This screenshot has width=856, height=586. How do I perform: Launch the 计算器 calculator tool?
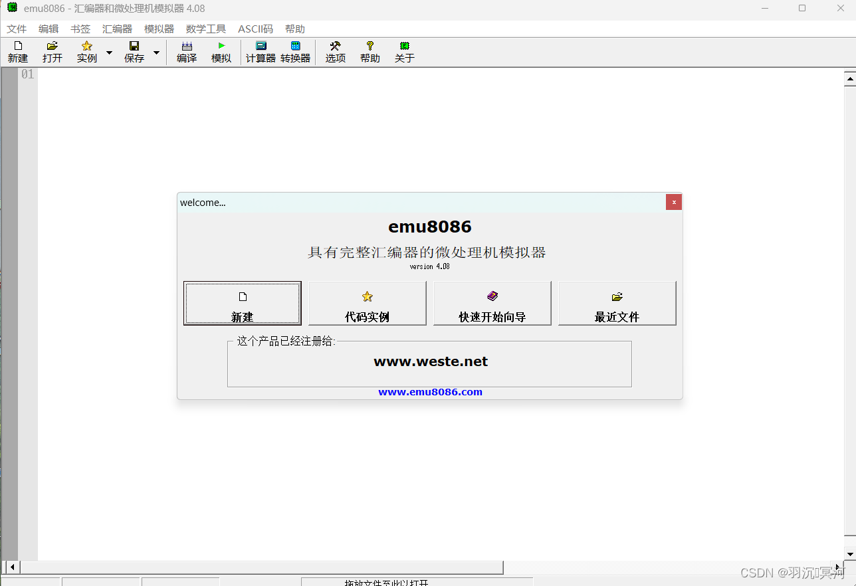click(260, 51)
